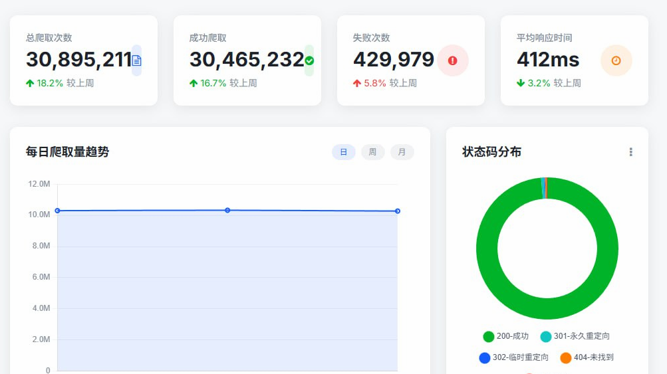
Task: Click the green down arrow beside 3.2%
Action: (x=521, y=83)
